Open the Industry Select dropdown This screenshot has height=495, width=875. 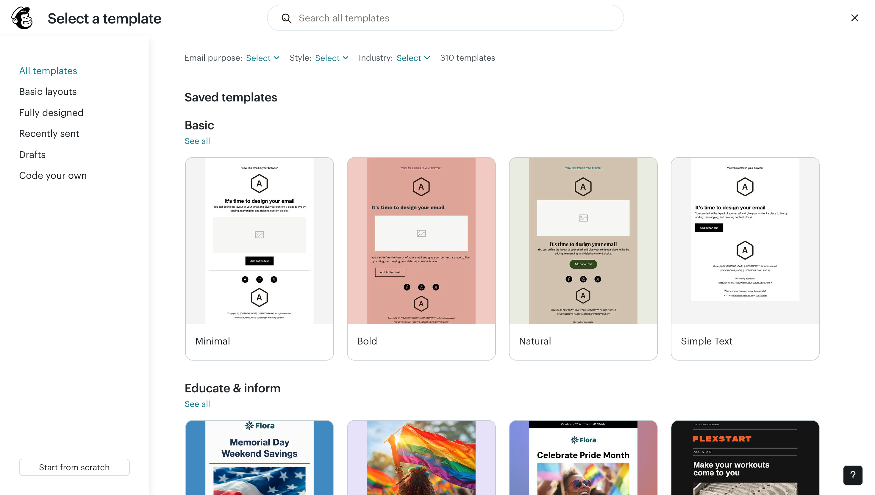pos(413,58)
